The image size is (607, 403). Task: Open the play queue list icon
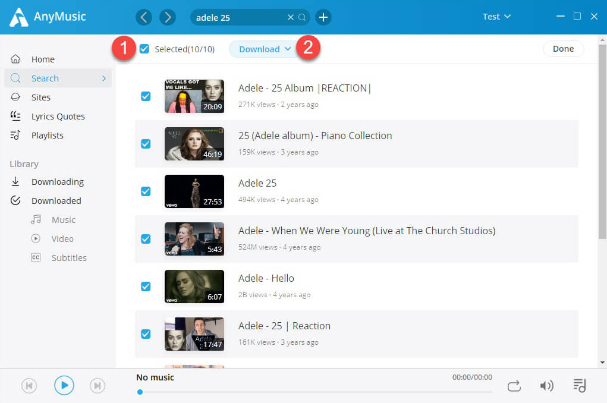[x=580, y=386]
